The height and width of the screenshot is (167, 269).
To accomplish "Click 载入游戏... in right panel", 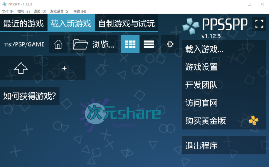I will [224, 49].
